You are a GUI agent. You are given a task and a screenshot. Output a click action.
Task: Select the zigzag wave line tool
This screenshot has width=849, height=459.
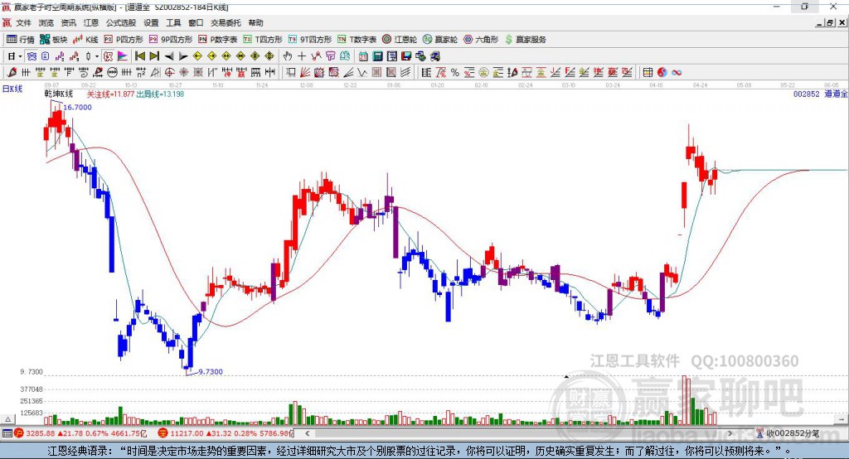point(362,73)
